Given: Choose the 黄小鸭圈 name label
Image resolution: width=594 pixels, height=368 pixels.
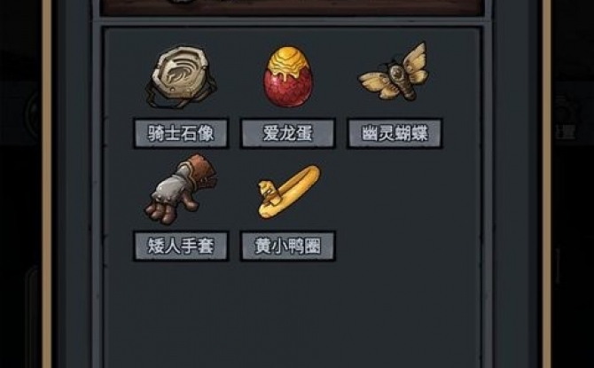Looking at the screenshot, I should tap(288, 247).
